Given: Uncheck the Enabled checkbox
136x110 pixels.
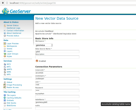Looking at the screenshot, I should [37, 61].
